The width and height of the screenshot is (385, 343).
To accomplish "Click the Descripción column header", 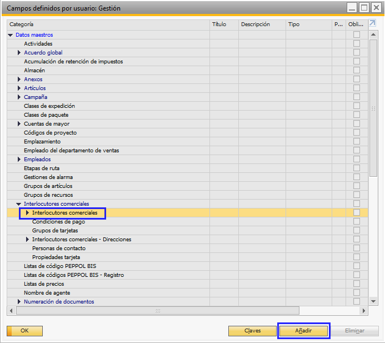I will tap(262, 24).
